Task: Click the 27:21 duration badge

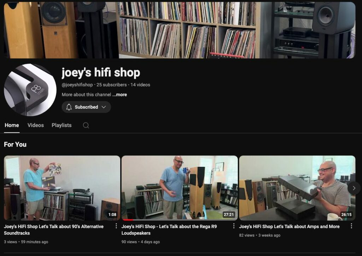Action: point(229,214)
